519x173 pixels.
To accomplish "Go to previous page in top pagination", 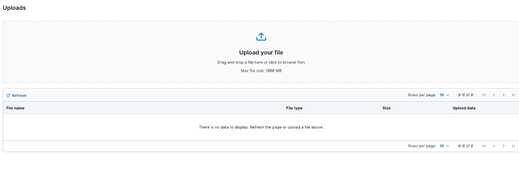I will pyautogui.click(x=494, y=95).
